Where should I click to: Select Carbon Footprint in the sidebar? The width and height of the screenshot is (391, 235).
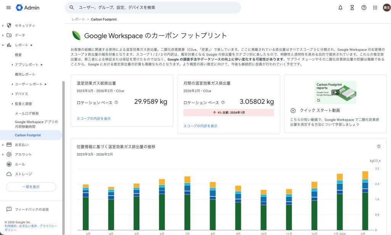pyautogui.click(x=27, y=135)
